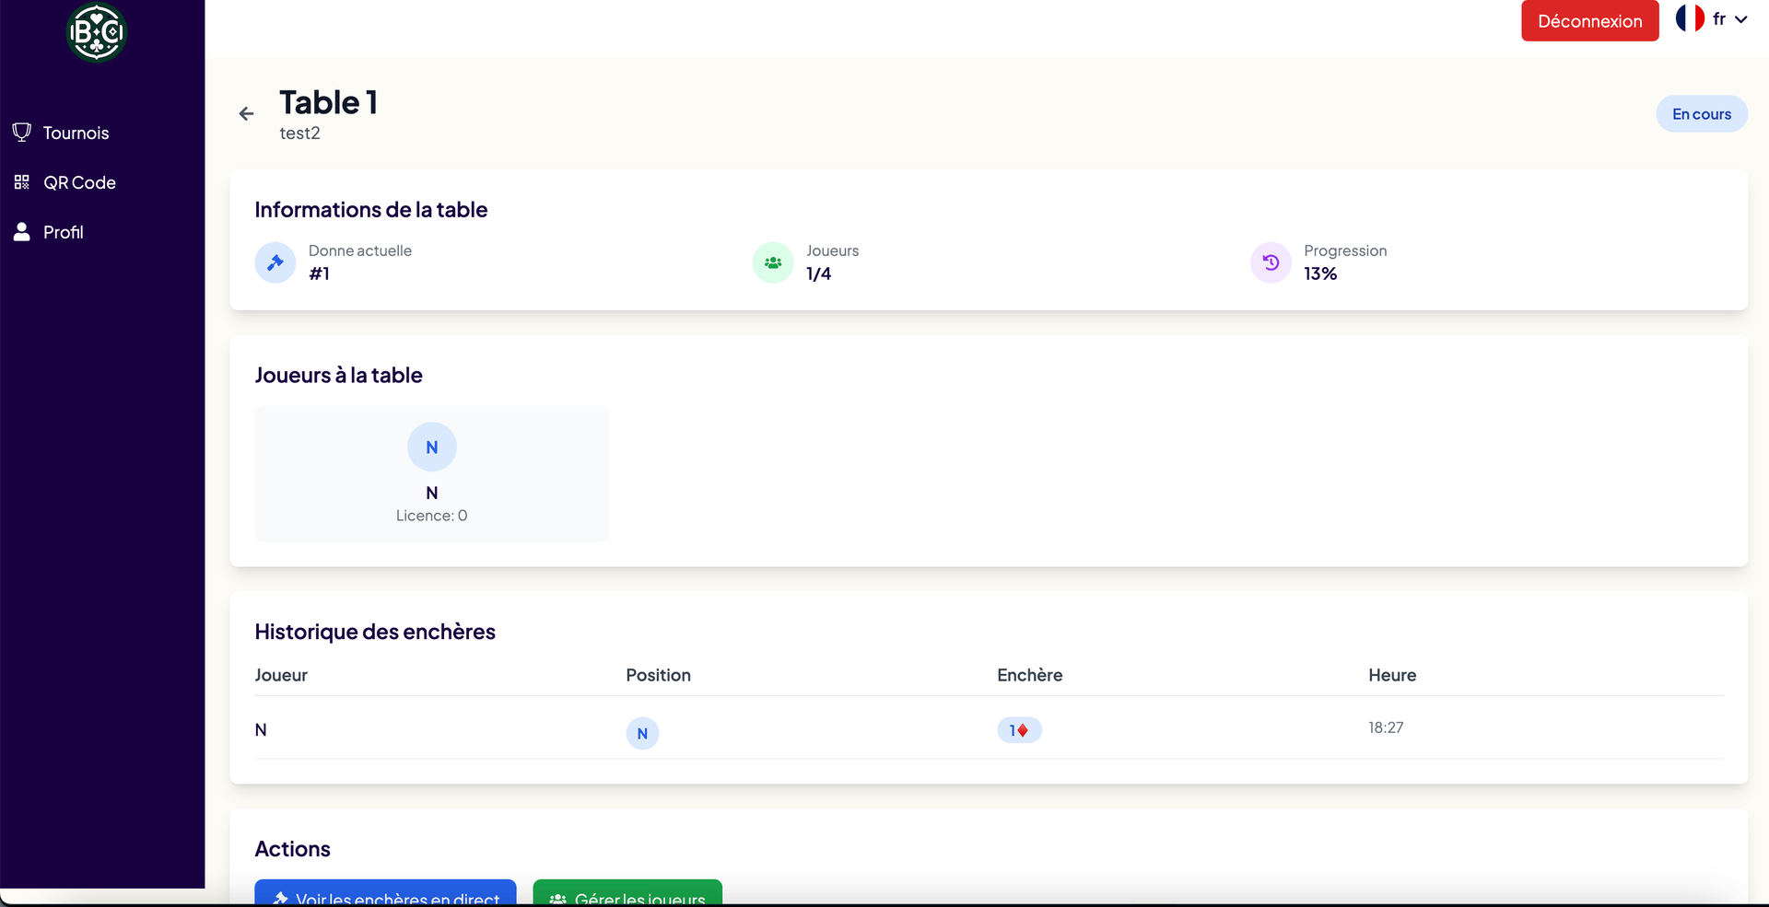Click the trophy icon beside Tournois
The height and width of the screenshot is (907, 1769).
22,133
